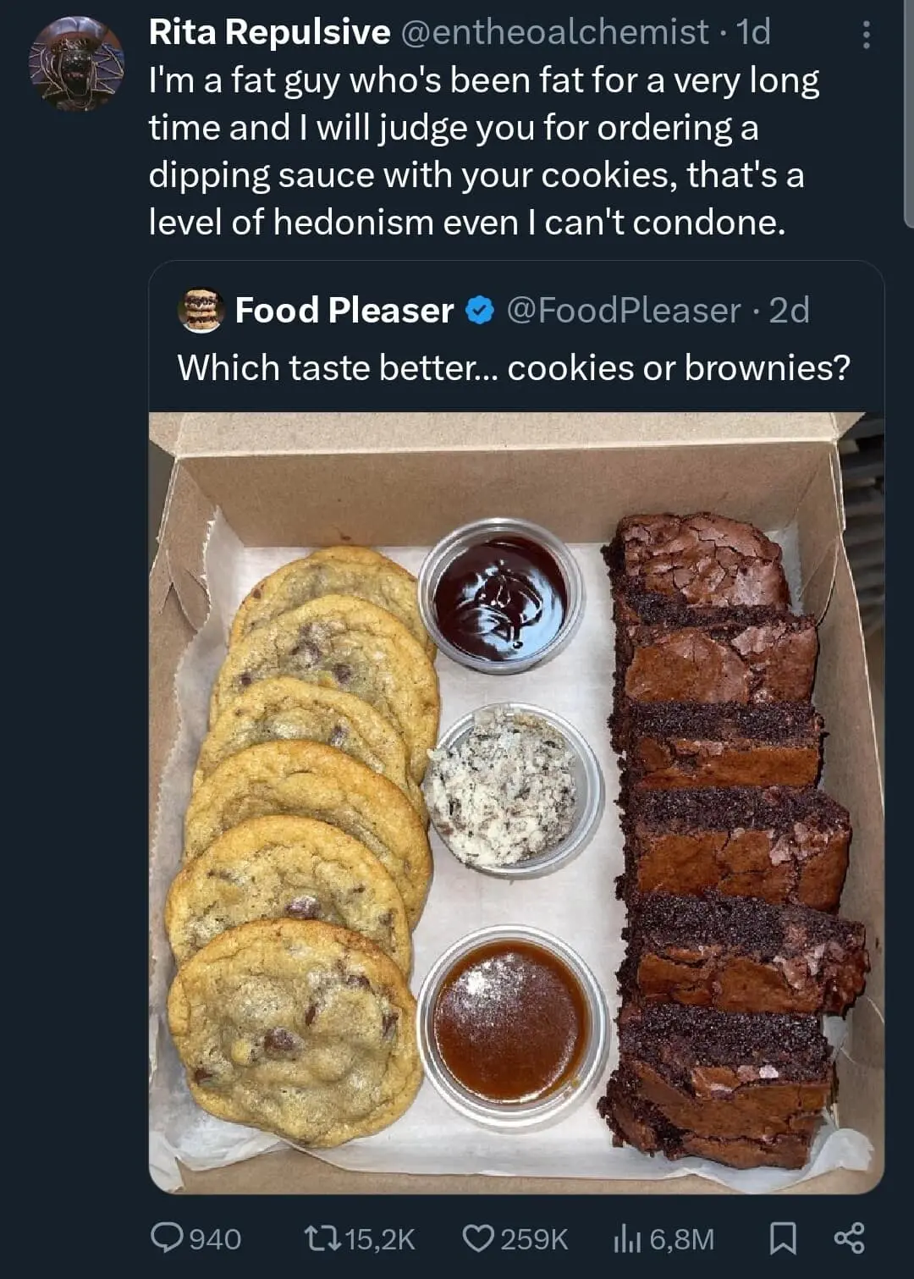Open the cookies and brownies photo
The height and width of the screenshot is (1279, 914).
click(516, 802)
